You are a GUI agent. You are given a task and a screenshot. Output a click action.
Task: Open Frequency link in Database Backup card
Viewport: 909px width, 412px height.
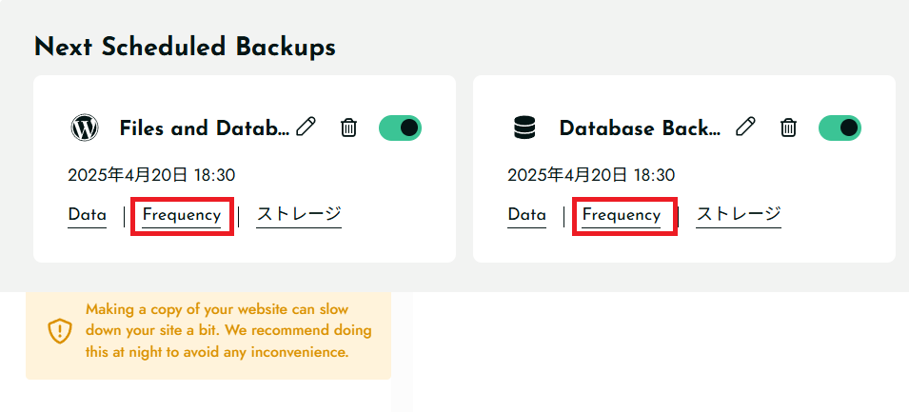622,216
